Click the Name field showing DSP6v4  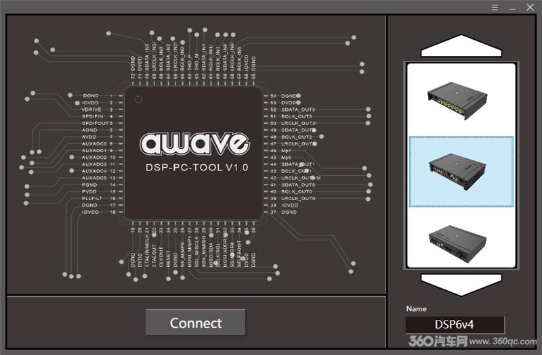pyautogui.click(x=455, y=325)
